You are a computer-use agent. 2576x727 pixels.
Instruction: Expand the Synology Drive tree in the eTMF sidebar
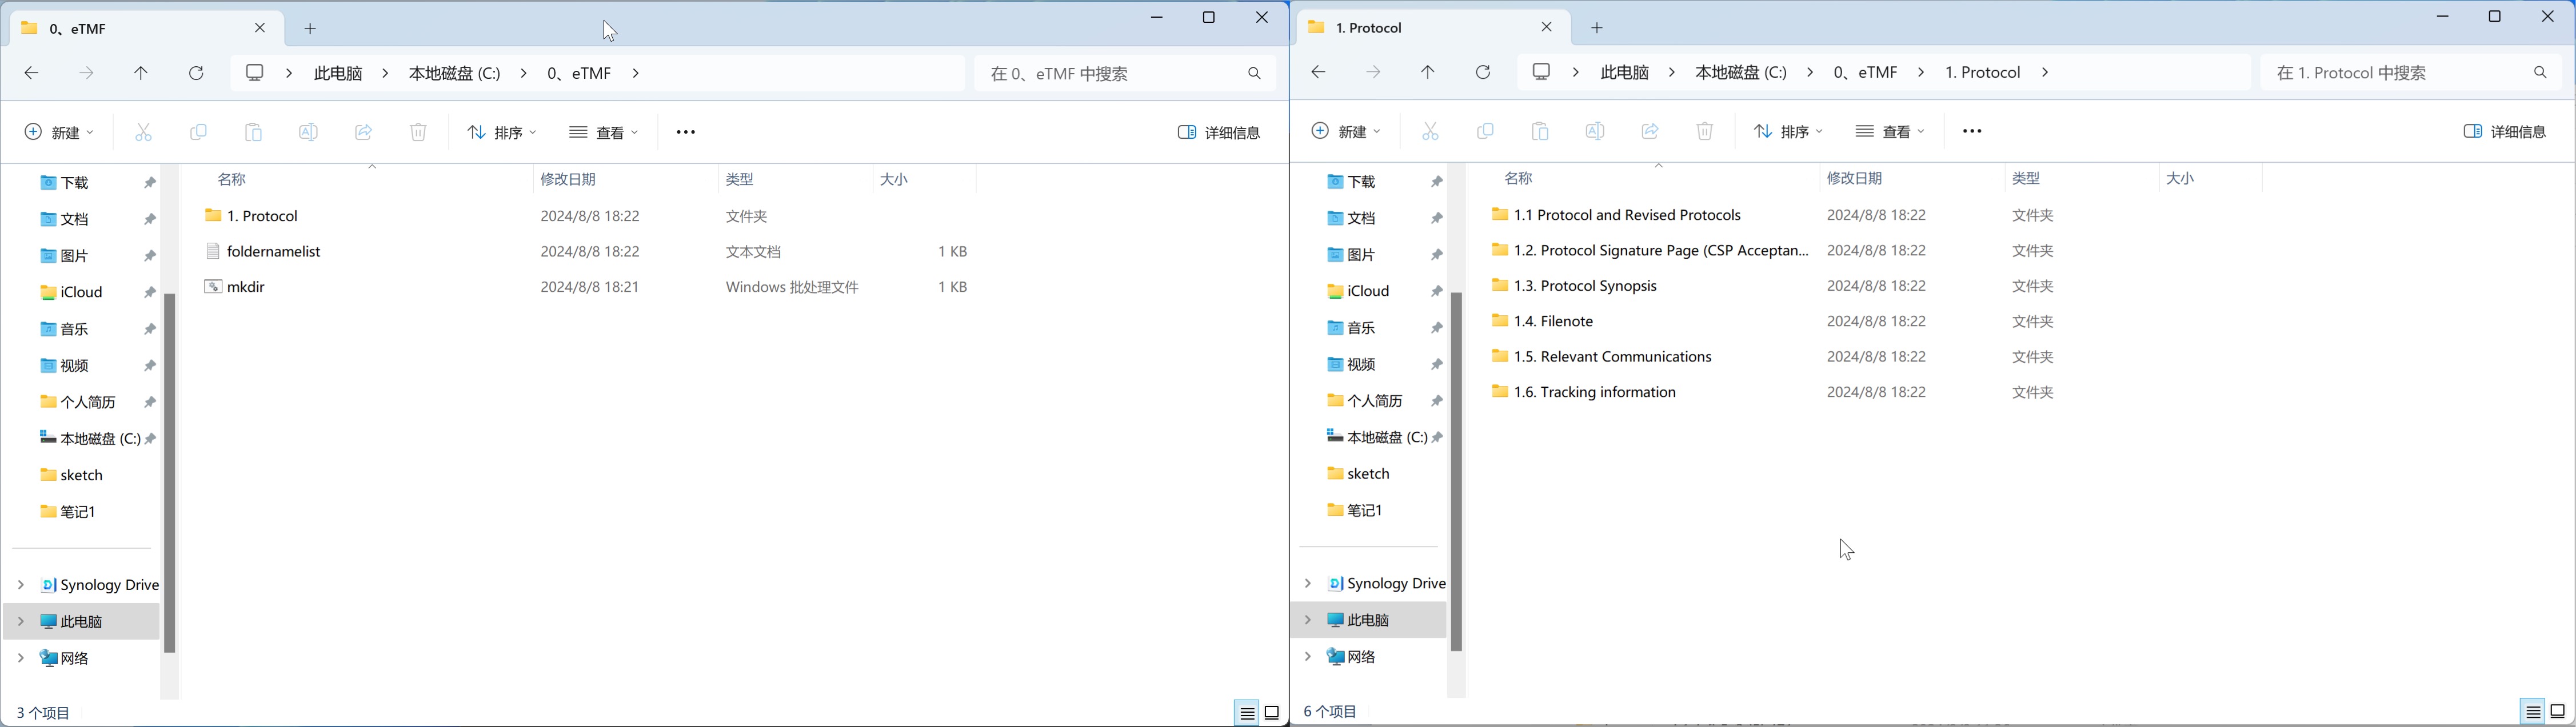21,584
